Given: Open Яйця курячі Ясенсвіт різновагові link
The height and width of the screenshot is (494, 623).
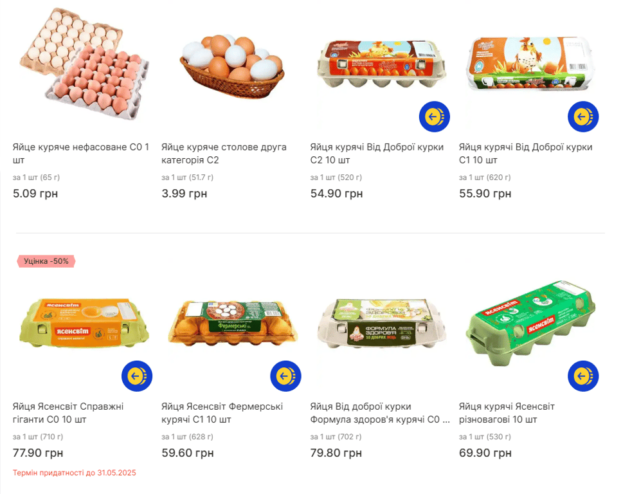Looking at the screenshot, I should coord(507,413).
